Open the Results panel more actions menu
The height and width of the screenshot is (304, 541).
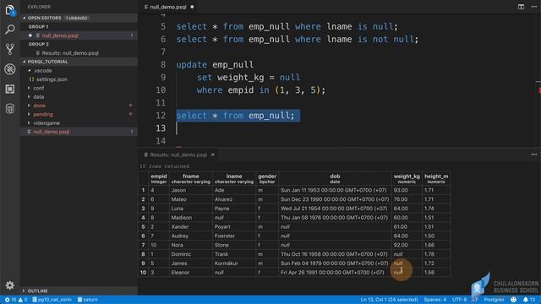(x=533, y=155)
